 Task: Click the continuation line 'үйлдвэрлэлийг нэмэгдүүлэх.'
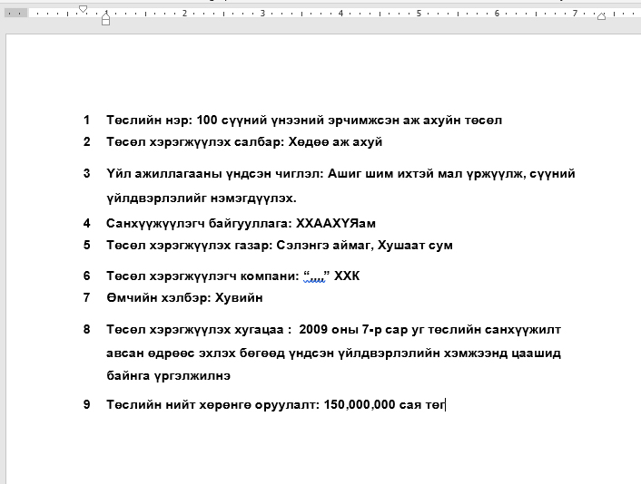[202, 198]
